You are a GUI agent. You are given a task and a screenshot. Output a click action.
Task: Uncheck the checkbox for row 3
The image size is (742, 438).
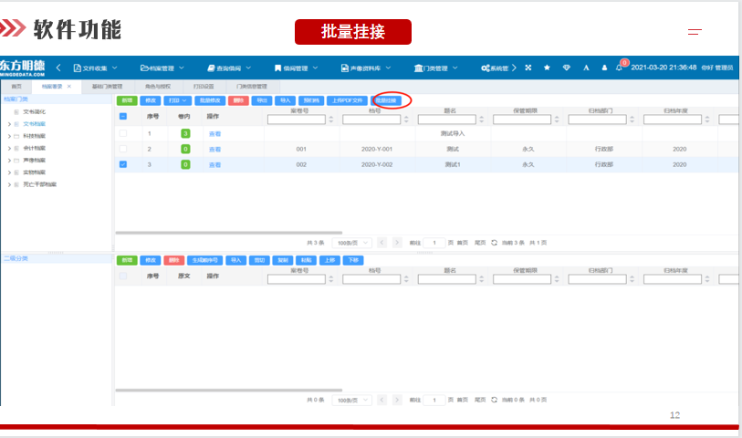123,165
